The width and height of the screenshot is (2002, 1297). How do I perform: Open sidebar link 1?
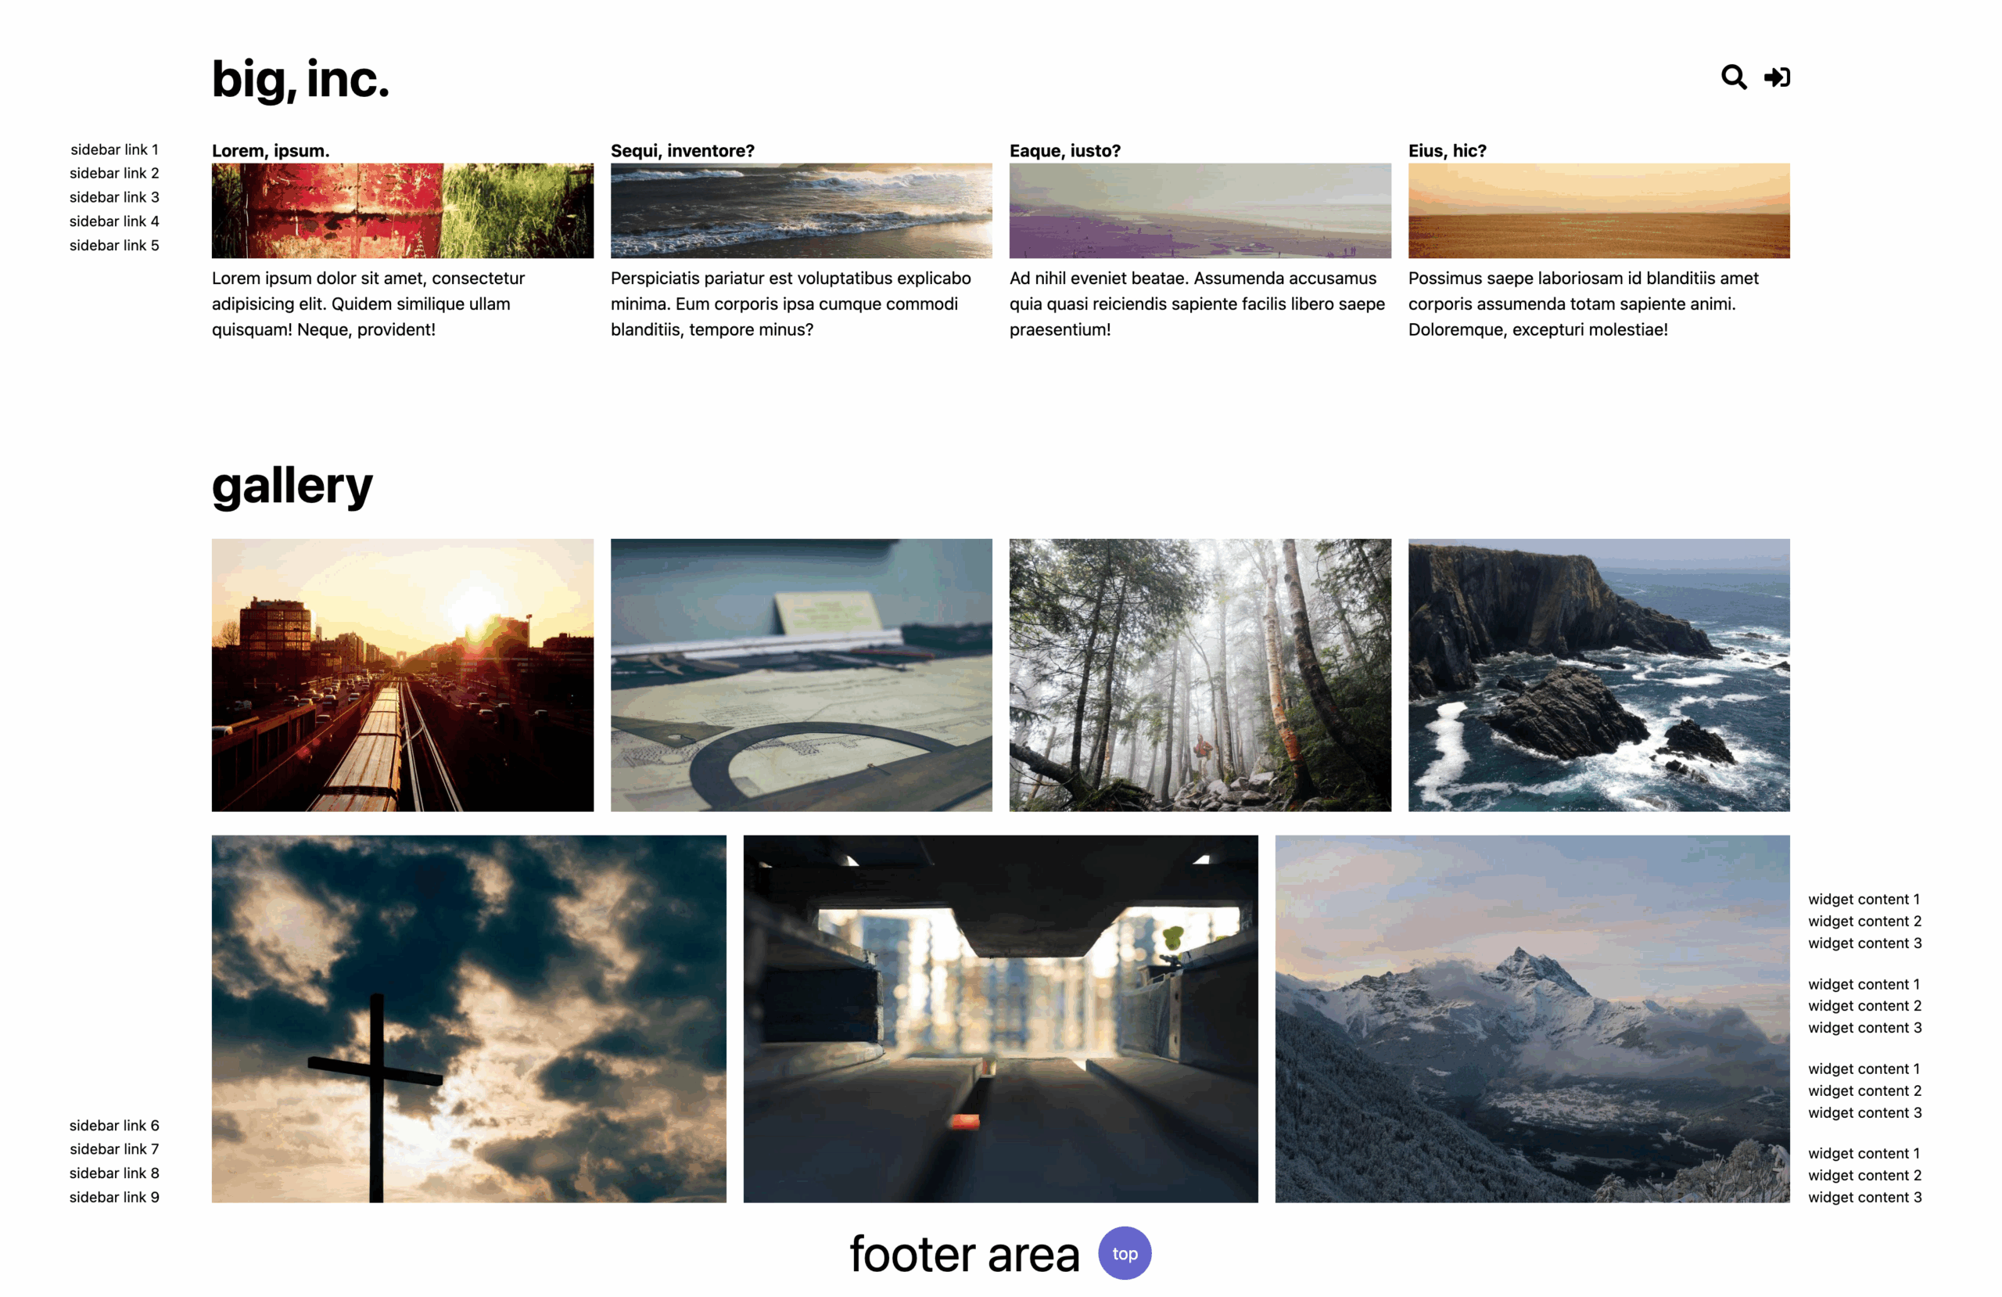(x=114, y=149)
